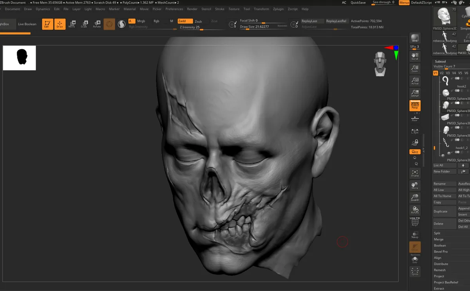Open the Render menu
This screenshot has height=291, width=470.
pos(192,9)
